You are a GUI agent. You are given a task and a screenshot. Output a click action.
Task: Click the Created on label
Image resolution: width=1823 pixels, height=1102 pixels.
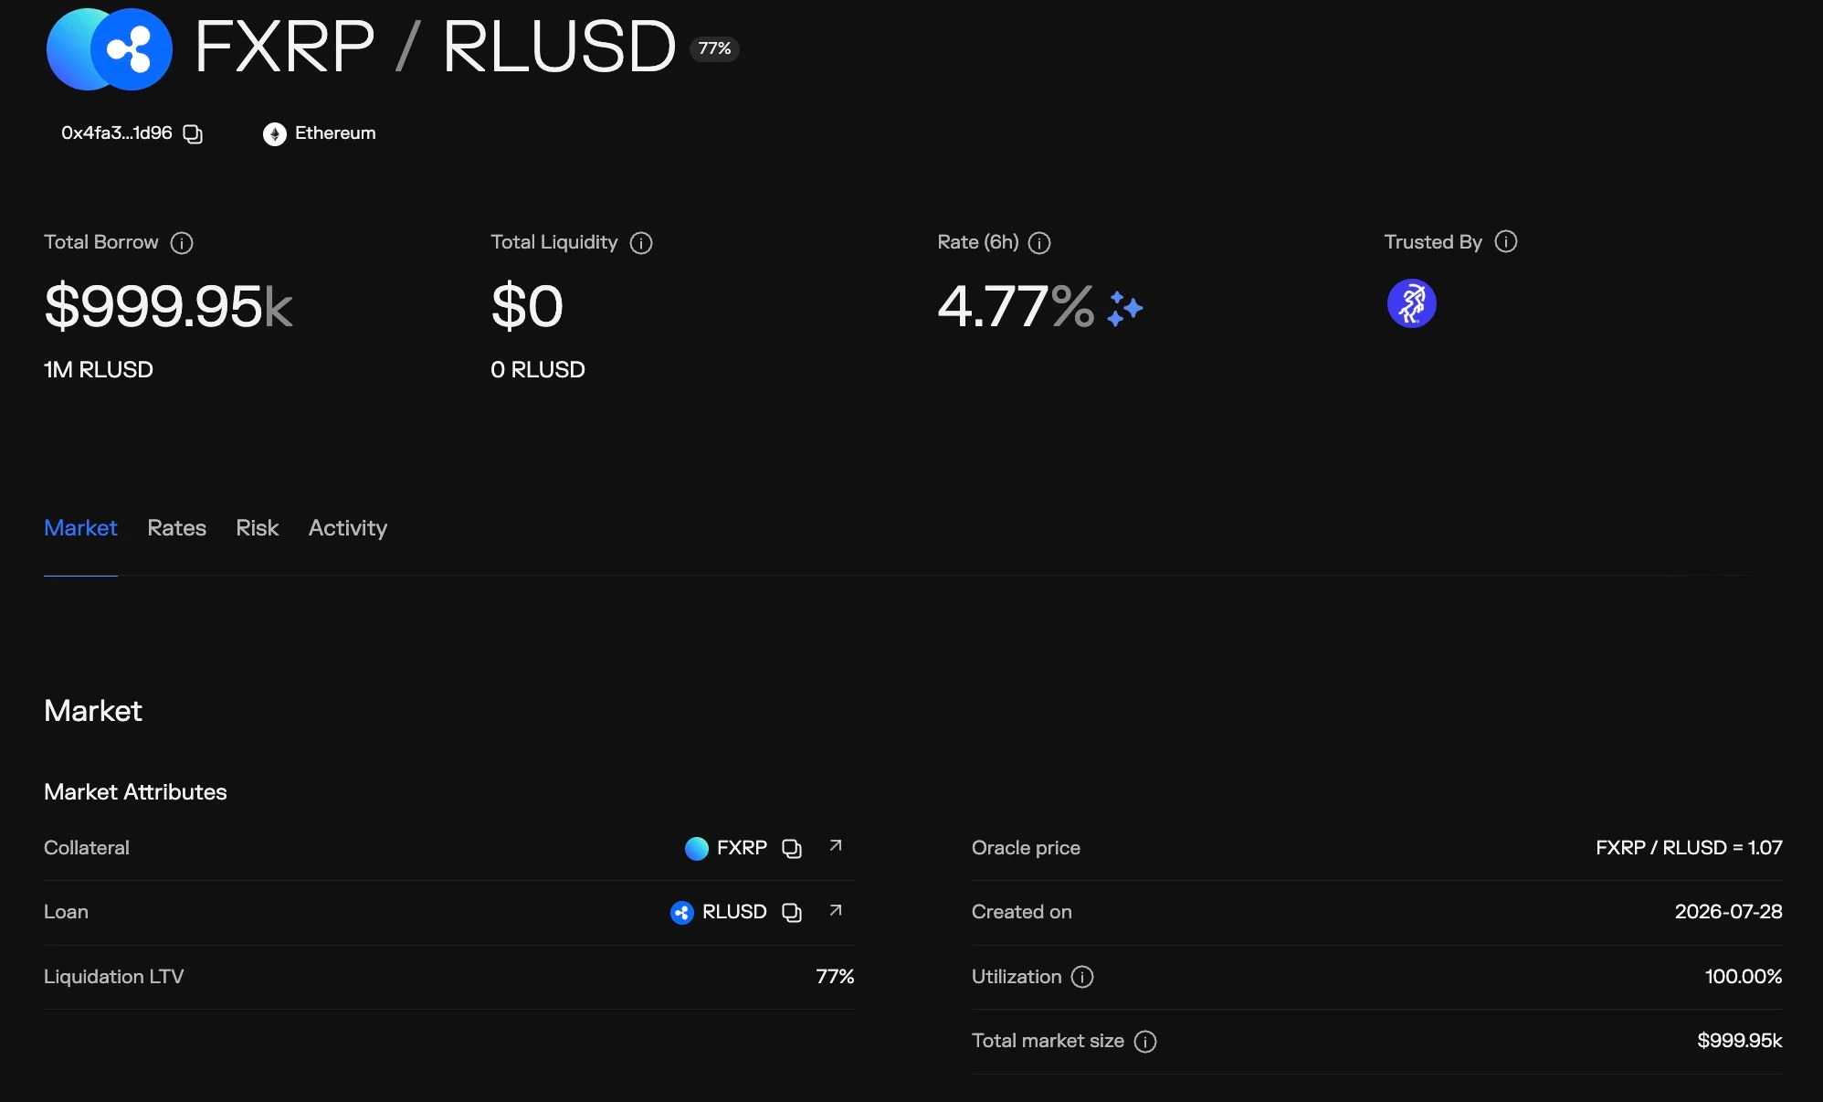[x=1022, y=912]
